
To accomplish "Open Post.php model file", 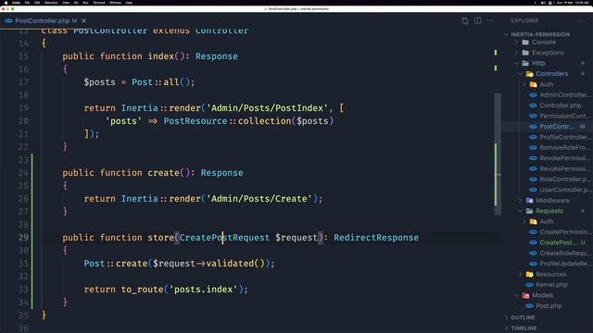I will click(549, 306).
